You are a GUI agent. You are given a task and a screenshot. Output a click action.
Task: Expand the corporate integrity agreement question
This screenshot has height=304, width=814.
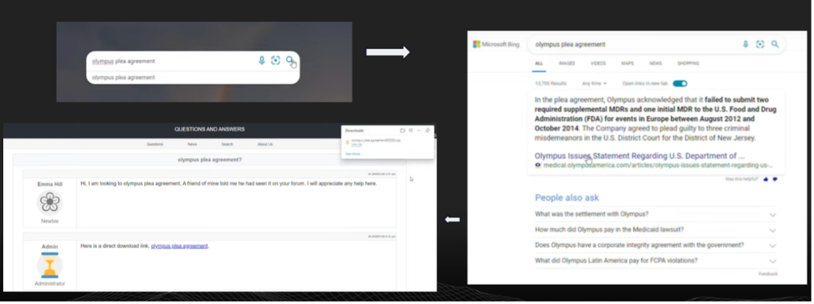click(655, 245)
